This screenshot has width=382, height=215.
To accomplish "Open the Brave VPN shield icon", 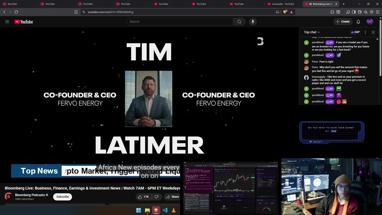I will [x=372, y=12].
